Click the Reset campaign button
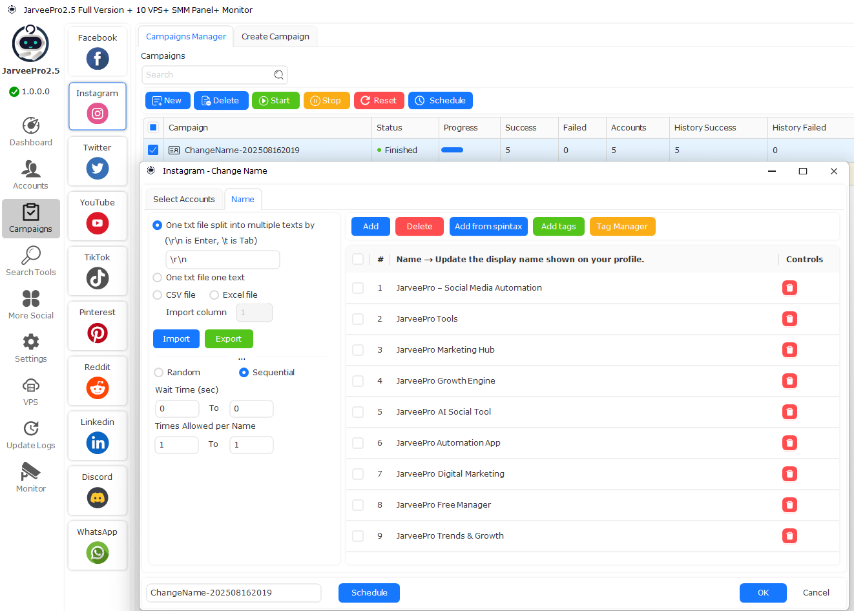This screenshot has width=854, height=611. point(379,101)
